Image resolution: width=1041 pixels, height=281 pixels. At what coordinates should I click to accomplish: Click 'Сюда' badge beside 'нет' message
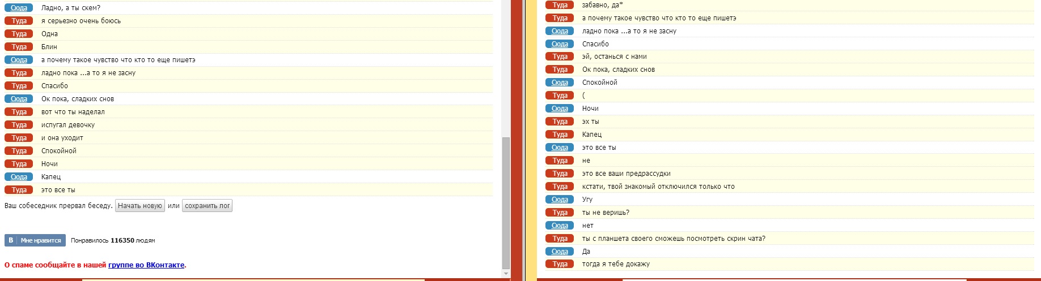560,226
